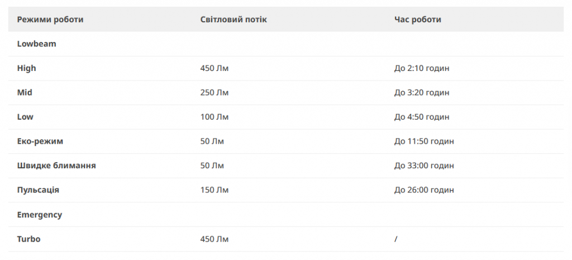Viewport: 572px width, 260px height.
Task: Select the Turbo mode label
Action: (29, 239)
